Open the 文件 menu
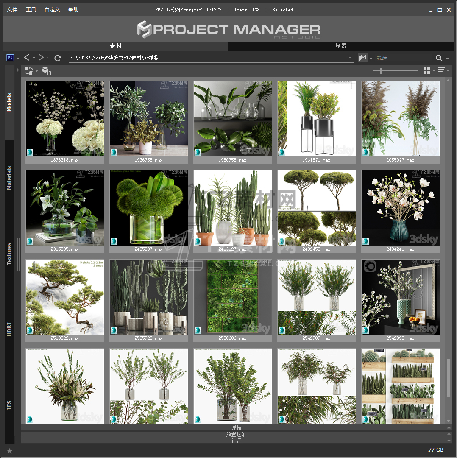Screen dimensions: 457x458 click(13, 10)
